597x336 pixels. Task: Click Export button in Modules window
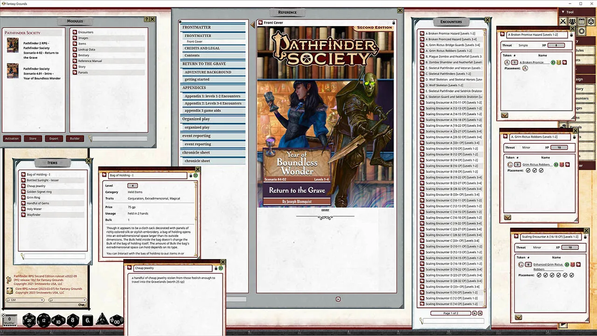tap(54, 139)
